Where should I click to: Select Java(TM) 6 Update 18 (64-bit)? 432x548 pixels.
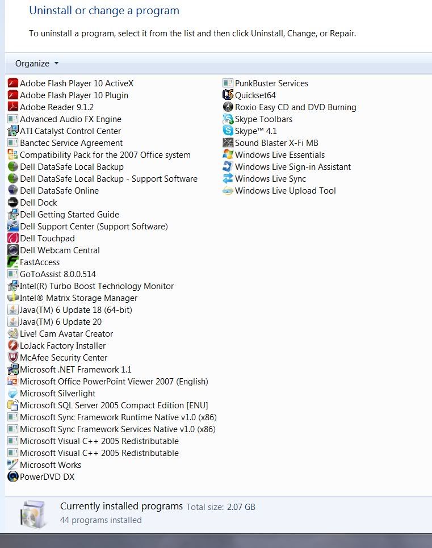point(70,309)
